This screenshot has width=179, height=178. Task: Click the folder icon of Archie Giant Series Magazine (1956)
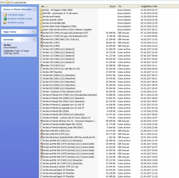coord(41,26)
